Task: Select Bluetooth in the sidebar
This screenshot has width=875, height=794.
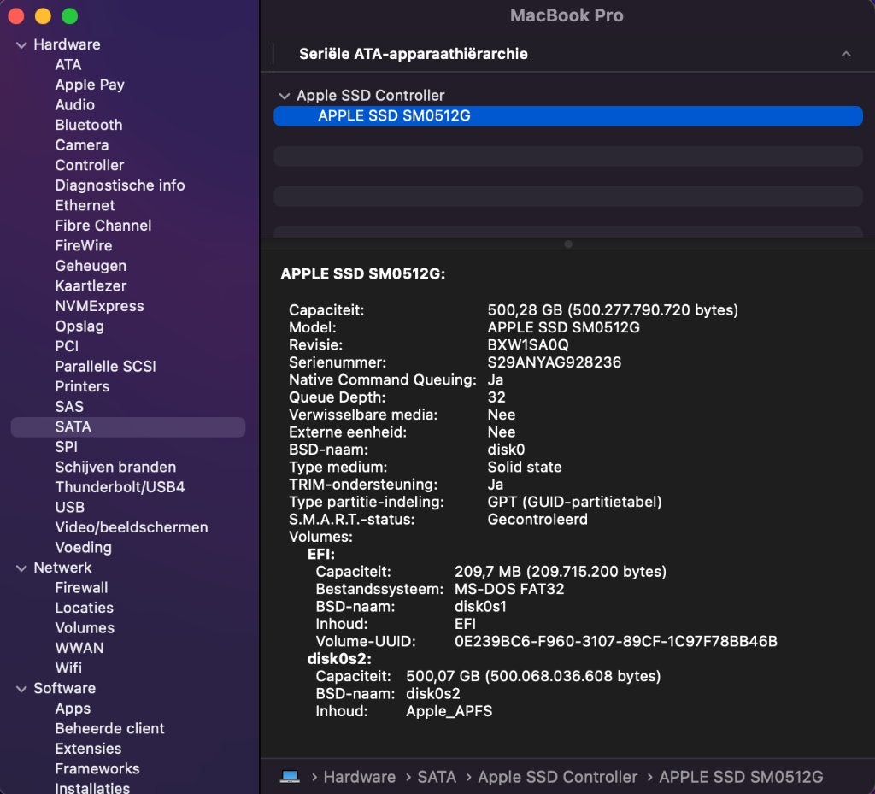Action: (89, 125)
